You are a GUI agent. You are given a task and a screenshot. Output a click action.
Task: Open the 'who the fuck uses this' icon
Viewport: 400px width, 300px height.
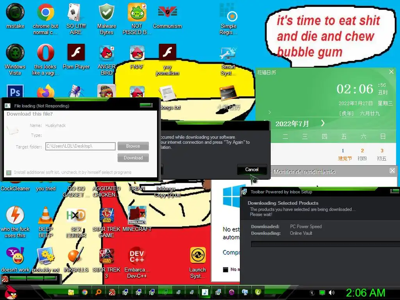click(x=15, y=221)
